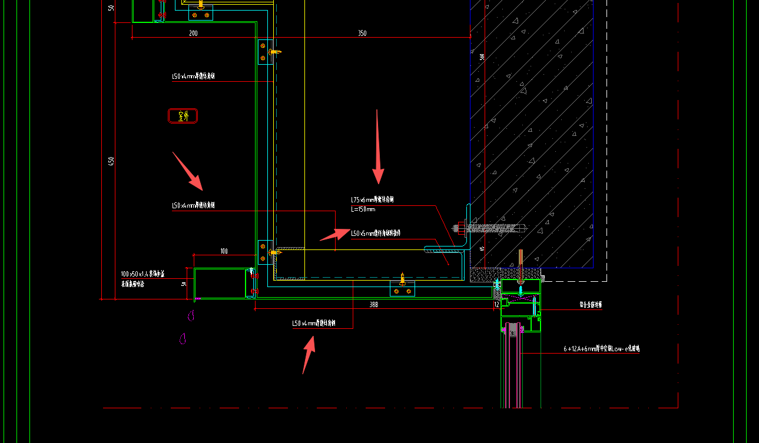The image size is (759, 443).
Task: Click the vertical 450 dimension value
Action: [x=111, y=161]
